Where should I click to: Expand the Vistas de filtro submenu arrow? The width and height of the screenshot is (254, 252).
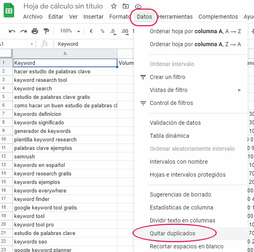[x=239, y=90]
